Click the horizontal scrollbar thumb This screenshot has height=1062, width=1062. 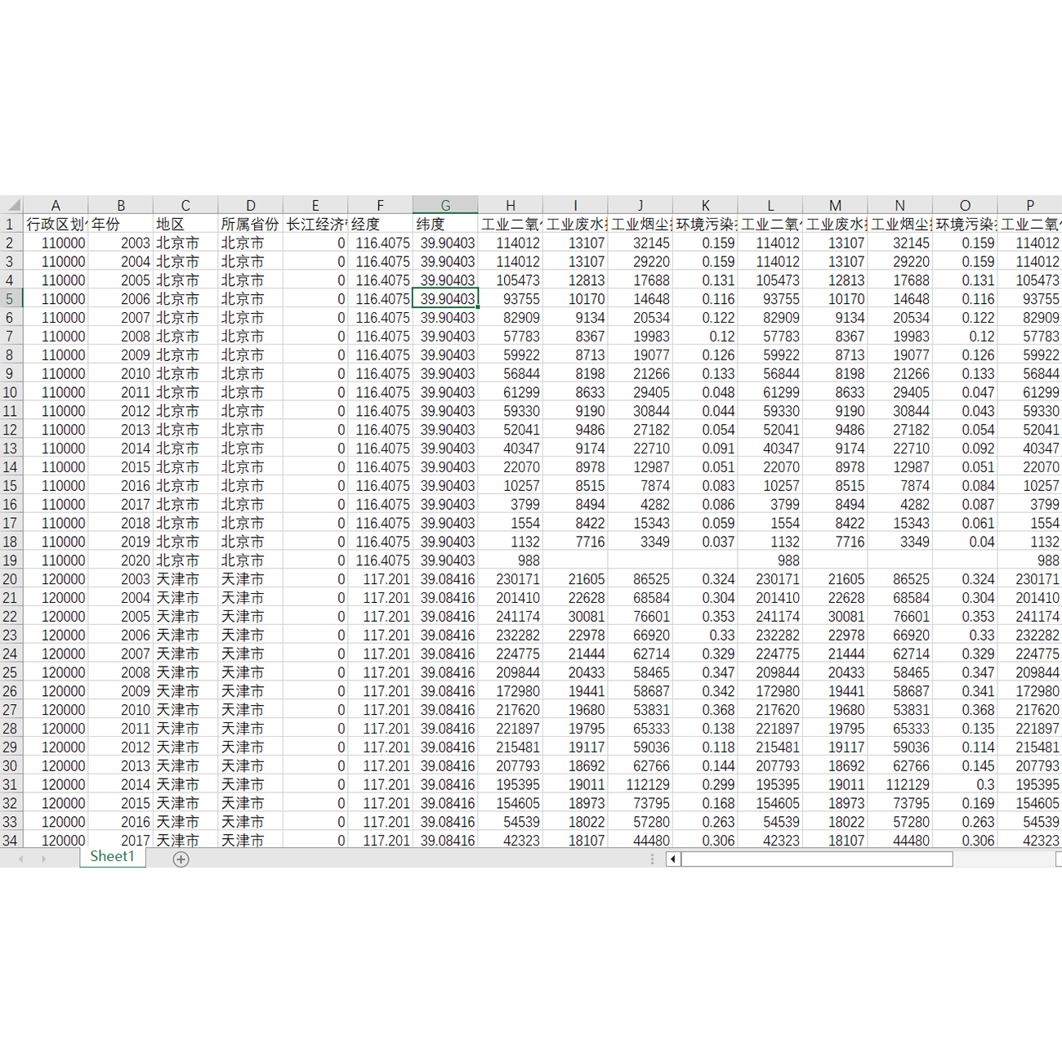817,859
